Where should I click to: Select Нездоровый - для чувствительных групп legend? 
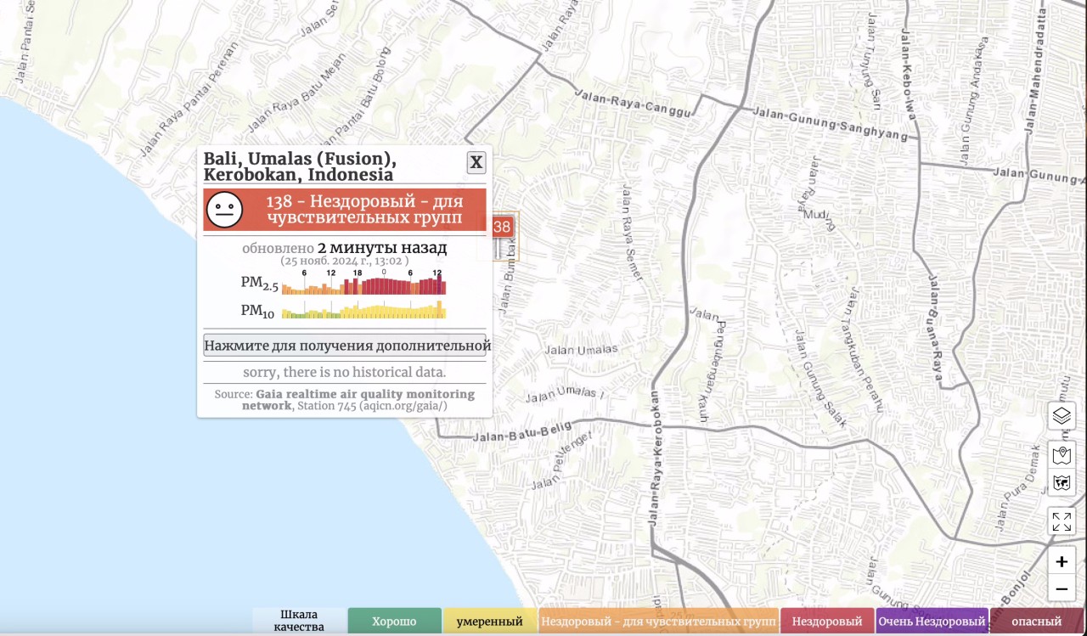pos(658,622)
